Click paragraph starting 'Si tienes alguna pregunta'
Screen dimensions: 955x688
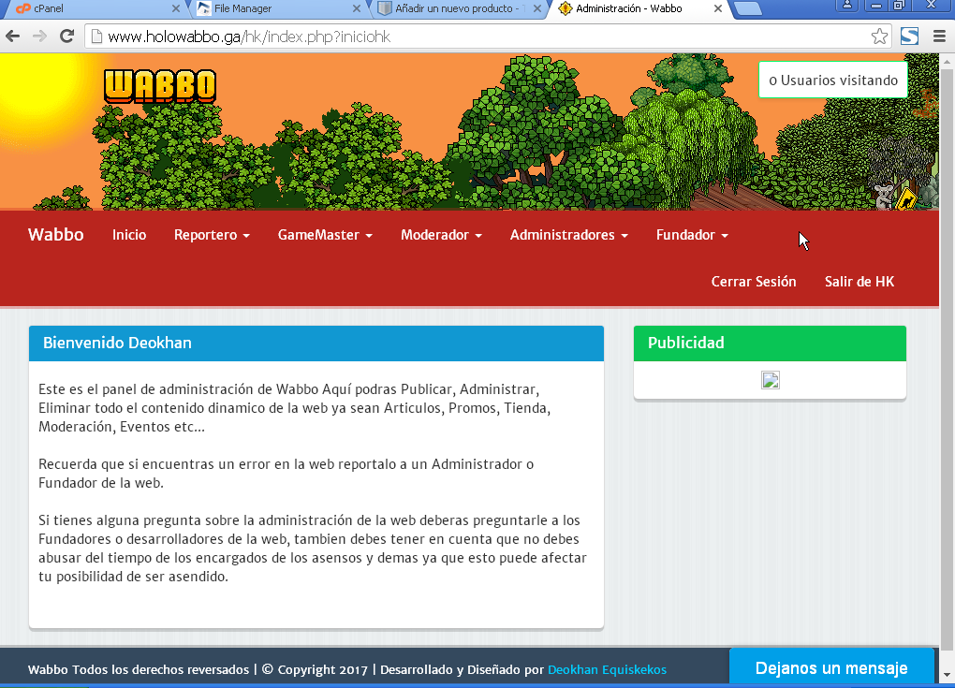(x=313, y=548)
